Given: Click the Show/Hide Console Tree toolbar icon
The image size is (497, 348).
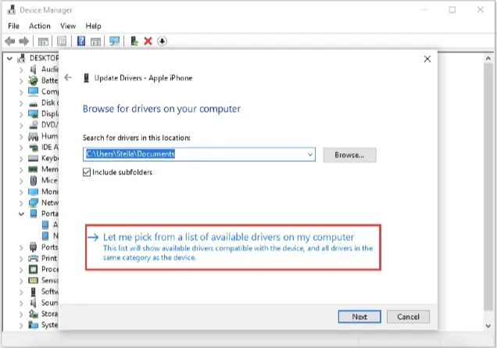Looking at the screenshot, I should 43,41.
